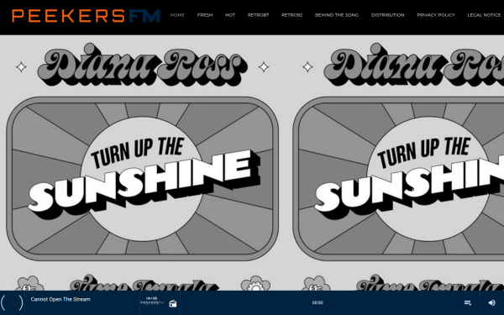Open the Privacy Policy link
504x315 pixels.
[435, 15]
